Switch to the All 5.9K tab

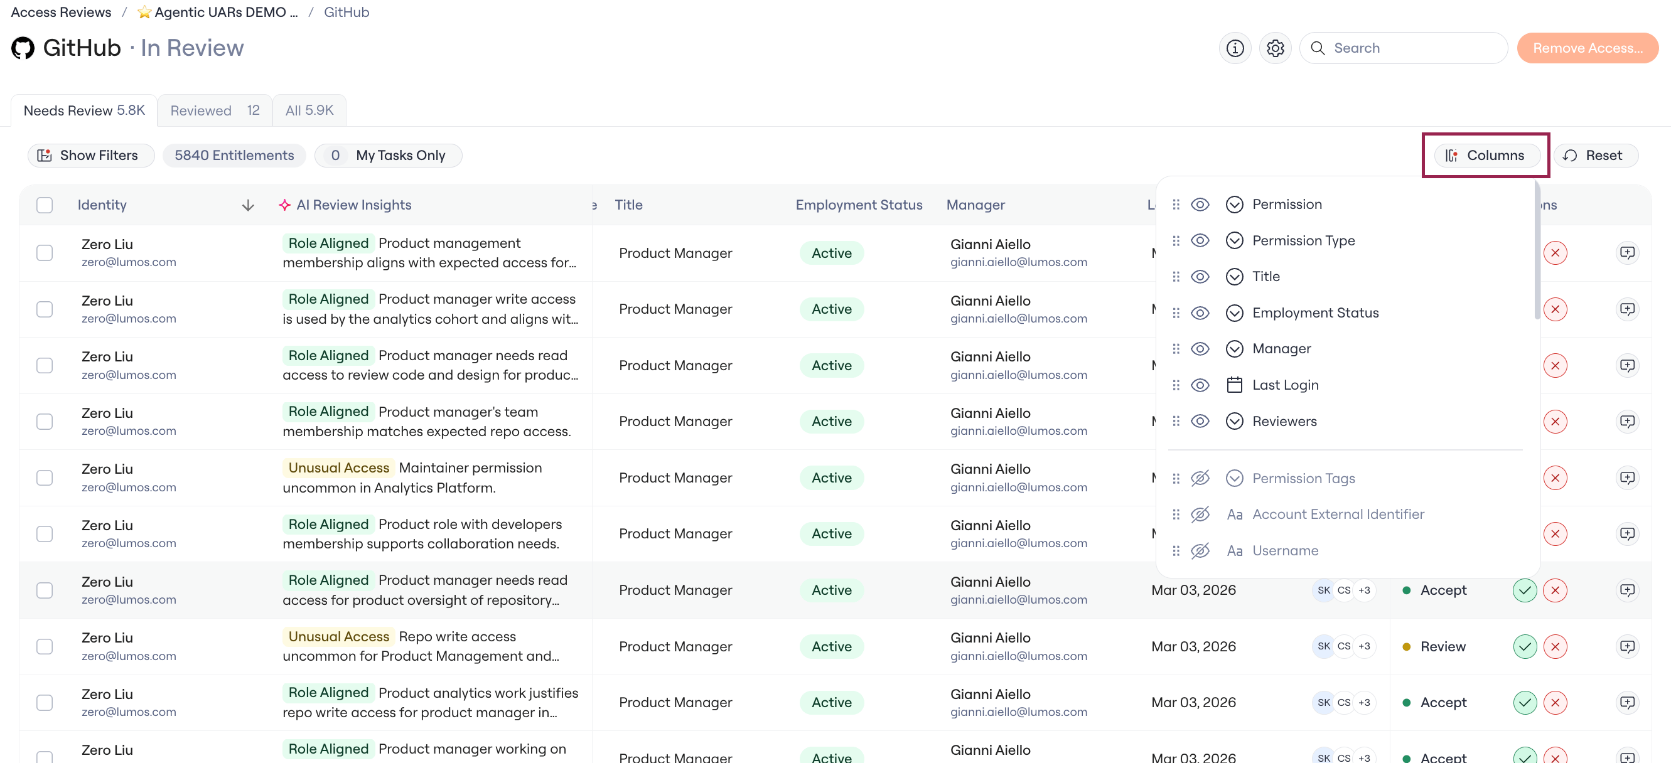(309, 111)
